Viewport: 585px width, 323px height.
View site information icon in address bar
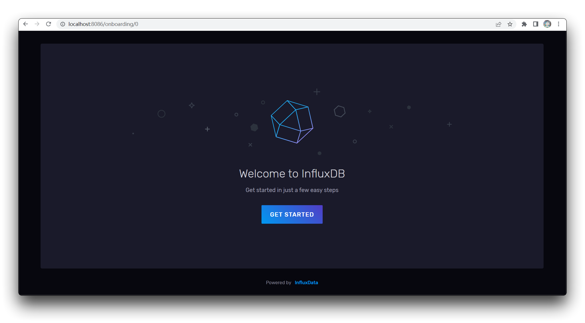[x=63, y=24]
